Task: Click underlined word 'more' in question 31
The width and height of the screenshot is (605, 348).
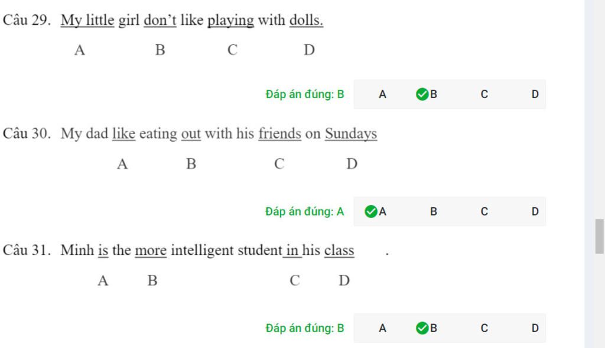Action: [151, 251]
